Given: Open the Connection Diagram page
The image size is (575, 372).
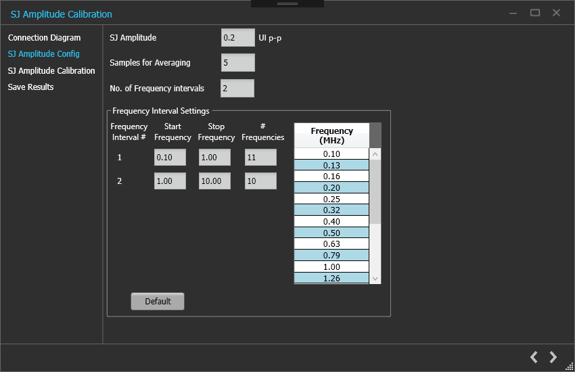Looking at the screenshot, I should click(x=44, y=38).
